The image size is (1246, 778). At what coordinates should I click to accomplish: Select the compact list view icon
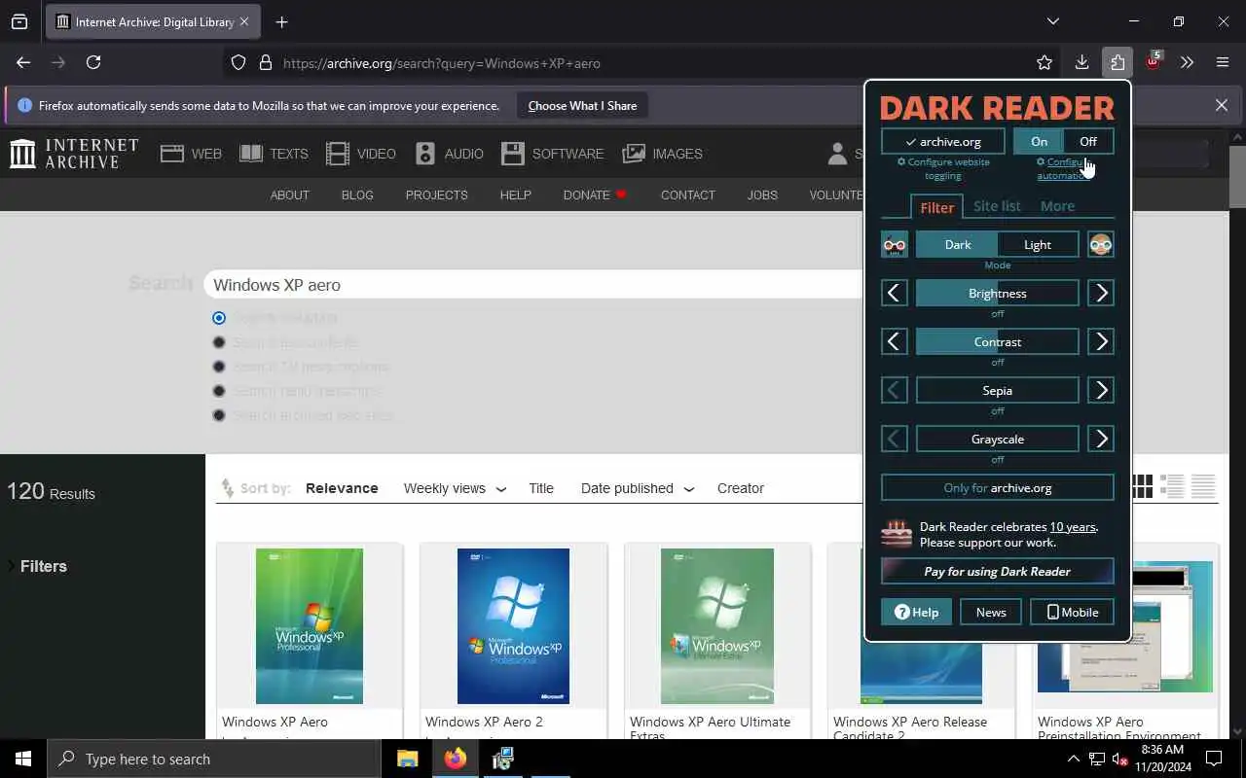(1203, 486)
